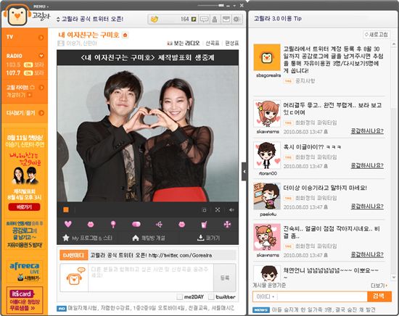
Task: Click 개설하기 under 고릴 라이브
Action: pyautogui.click(x=19, y=95)
